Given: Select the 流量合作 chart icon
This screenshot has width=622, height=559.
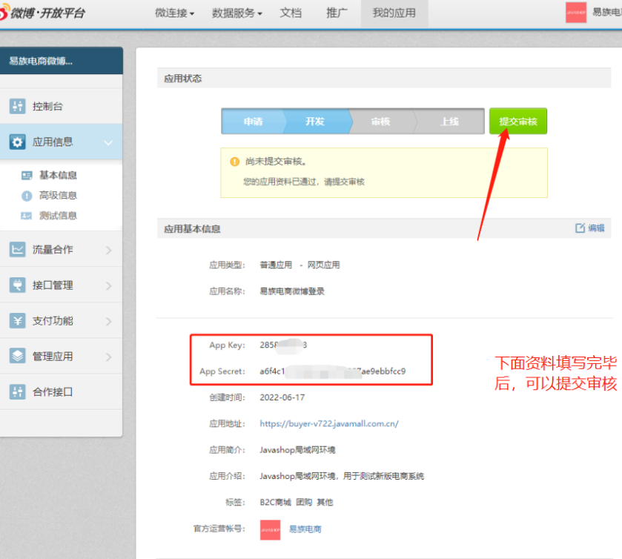Looking at the screenshot, I should [x=17, y=250].
